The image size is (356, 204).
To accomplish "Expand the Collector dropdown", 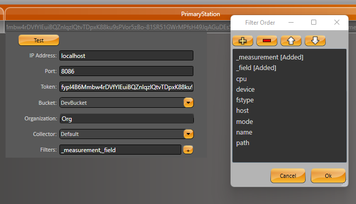I will click(x=188, y=134).
